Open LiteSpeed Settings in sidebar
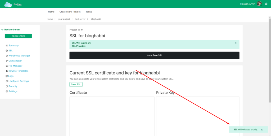Viewport: 271px width, 136px height. [19, 81]
